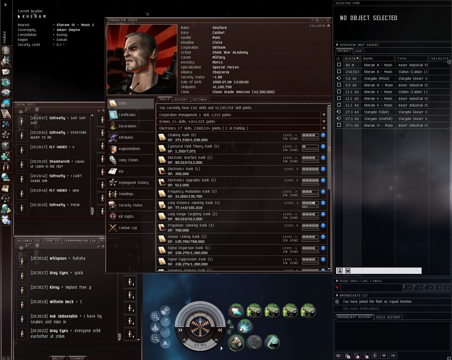Viewport: 452px width, 360px height.
Task: Open Combat Log section
Action: click(x=131, y=228)
